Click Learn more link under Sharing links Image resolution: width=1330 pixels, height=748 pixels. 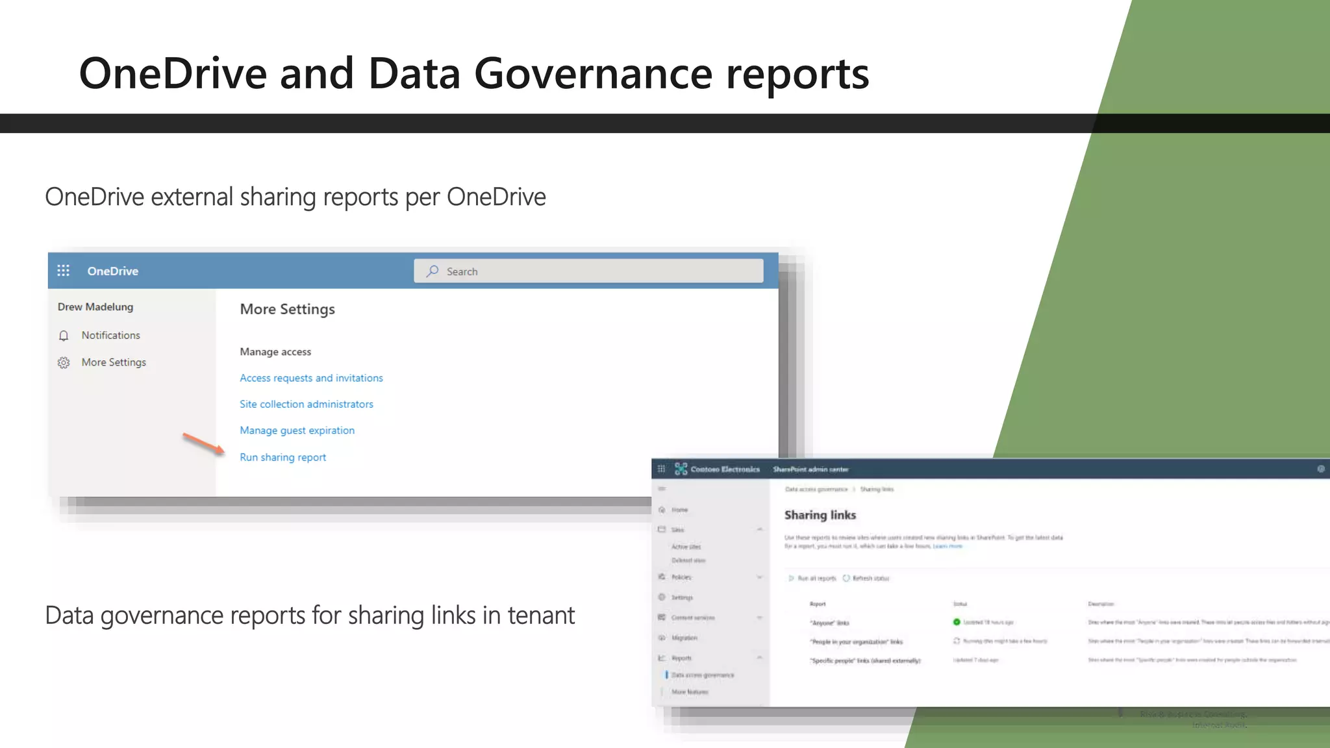coord(947,547)
